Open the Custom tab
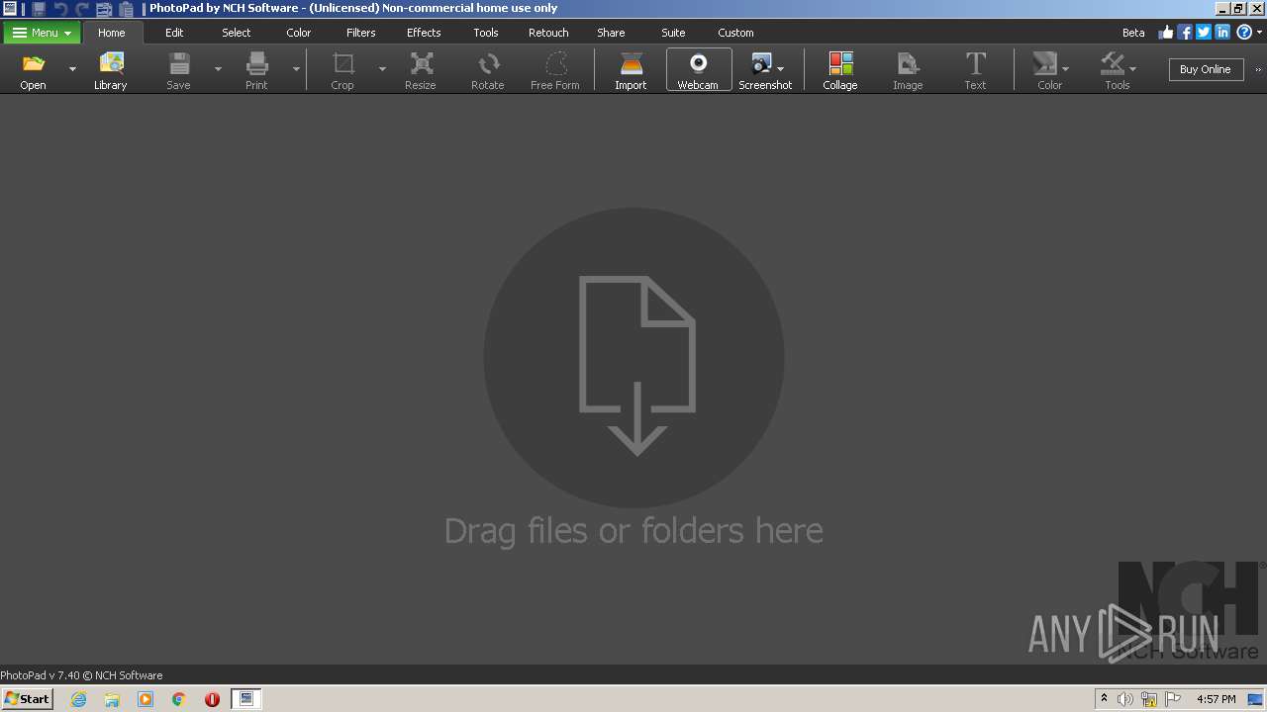This screenshot has height=712, width=1267. tap(735, 33)
